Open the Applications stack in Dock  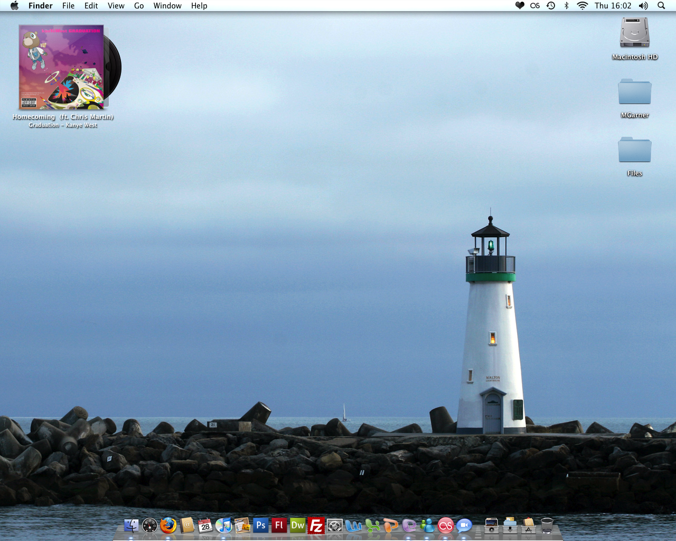tap(529, 526)
